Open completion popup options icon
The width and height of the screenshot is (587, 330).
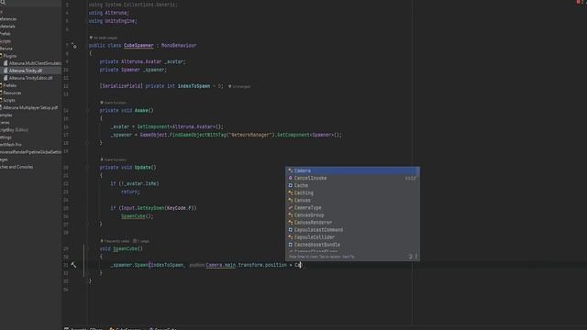415,257
